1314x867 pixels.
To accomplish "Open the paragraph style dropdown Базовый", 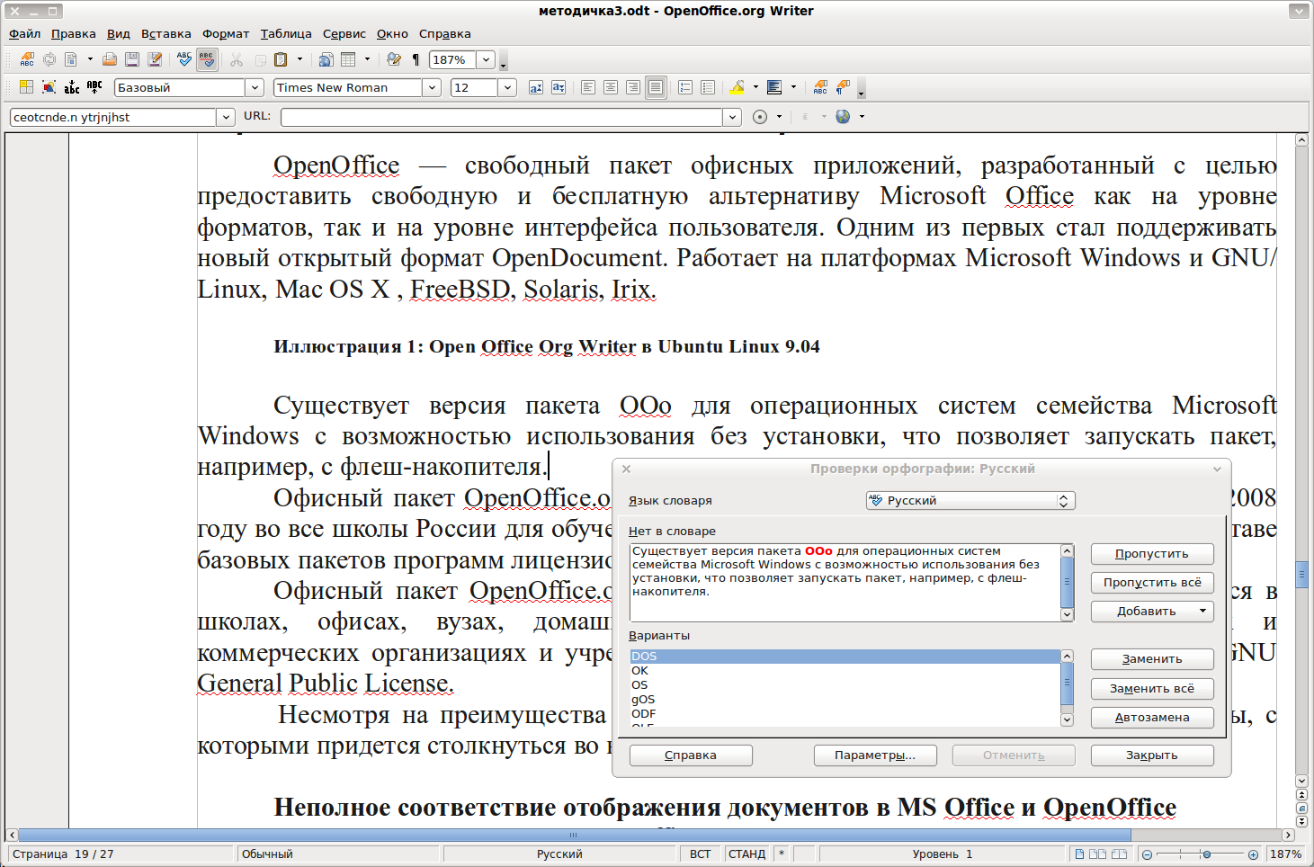I will point(255,87).
